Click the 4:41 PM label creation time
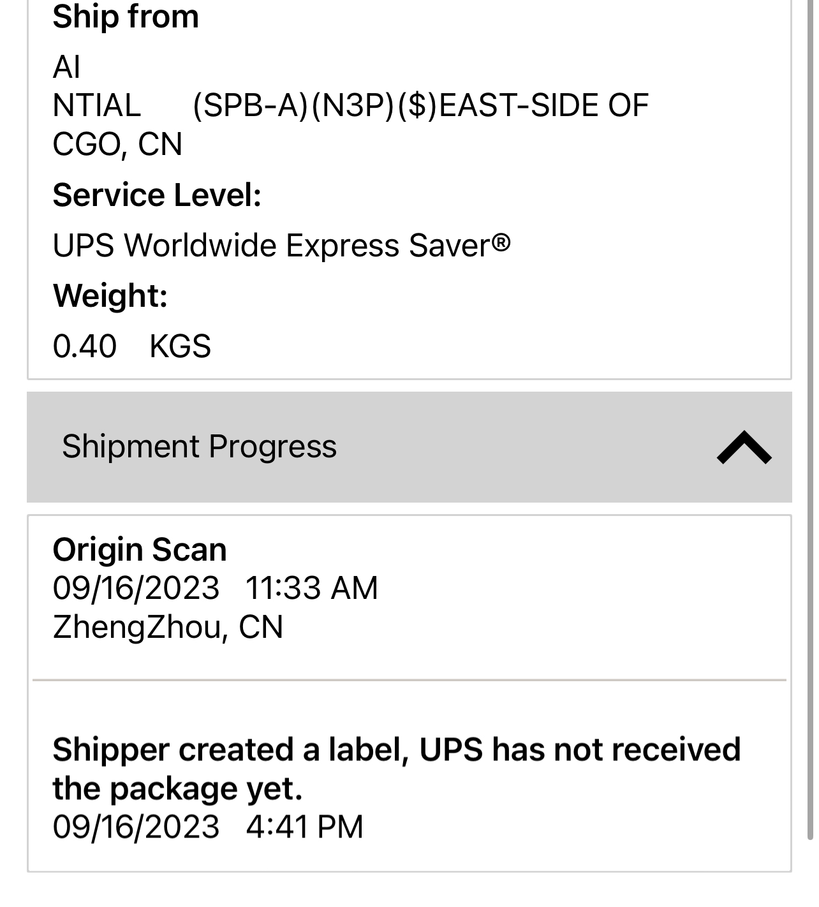Viewport: 819px width, 907px height. coord(304,827)
